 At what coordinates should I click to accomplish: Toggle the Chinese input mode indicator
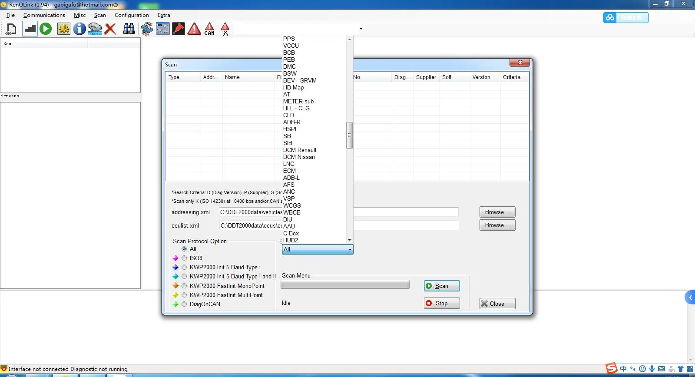point(623,369)
